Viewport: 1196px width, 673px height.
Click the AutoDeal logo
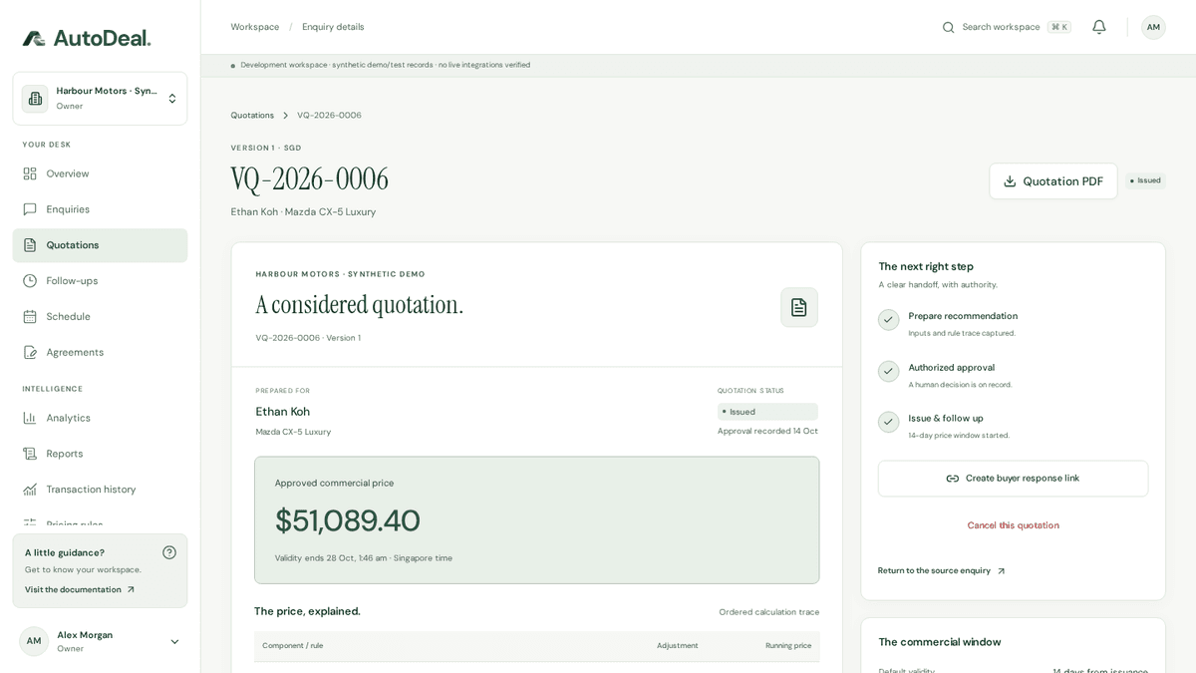click(87, 38)
